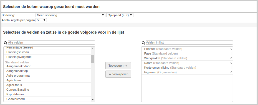
Task: Click the reorder handle on the Werkpakket row
Action: (231, 58)
